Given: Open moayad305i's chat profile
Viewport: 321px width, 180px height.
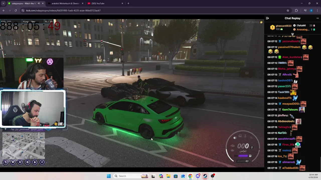Looking at the screenshot, I should tap(291, 104).
